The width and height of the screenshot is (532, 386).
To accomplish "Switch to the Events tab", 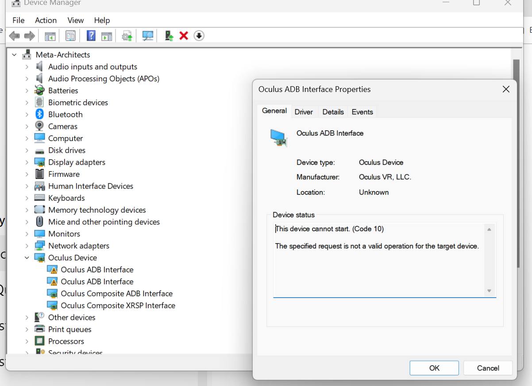I will point(362,112).
